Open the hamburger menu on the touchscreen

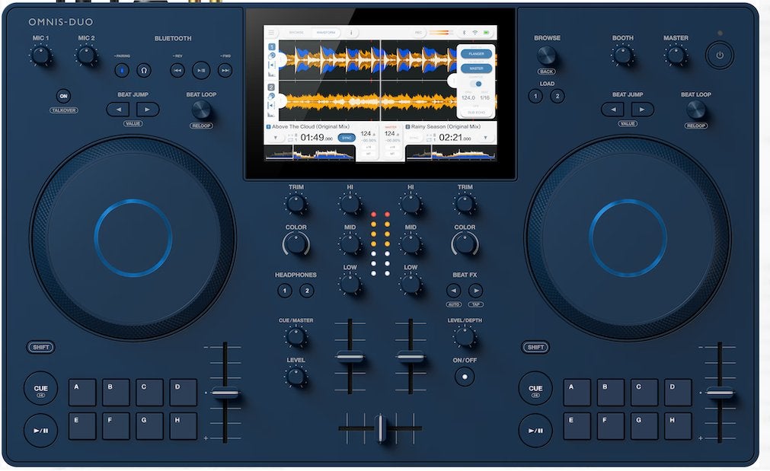click(271, 33)
